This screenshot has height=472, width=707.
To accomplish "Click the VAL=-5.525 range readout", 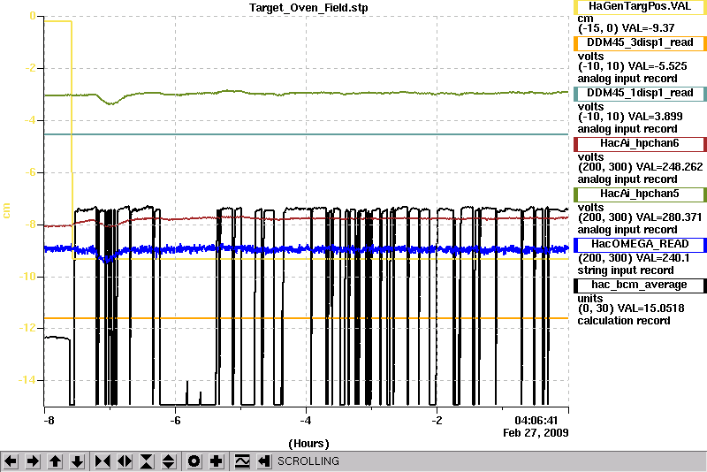I will coord(632,66).
